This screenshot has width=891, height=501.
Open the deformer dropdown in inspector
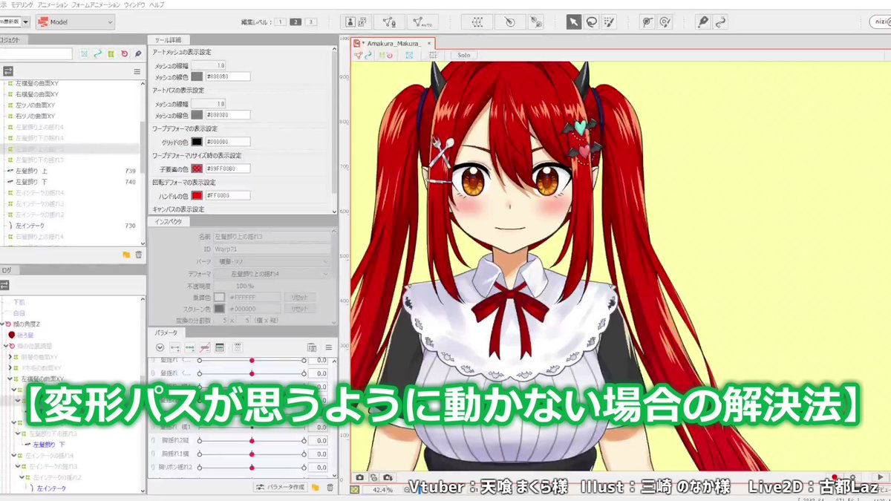tap(272, 274)
